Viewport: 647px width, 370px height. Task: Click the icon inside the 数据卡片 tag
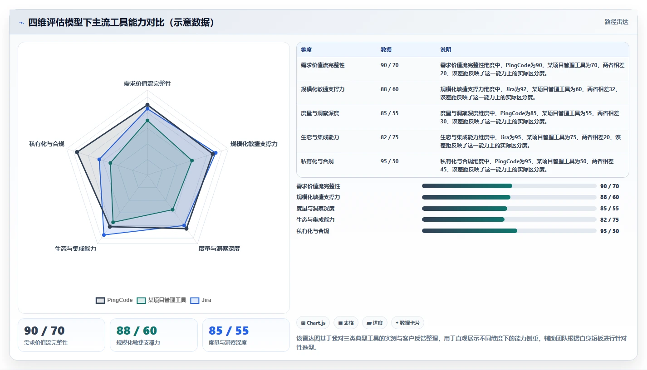pos(397,323)
